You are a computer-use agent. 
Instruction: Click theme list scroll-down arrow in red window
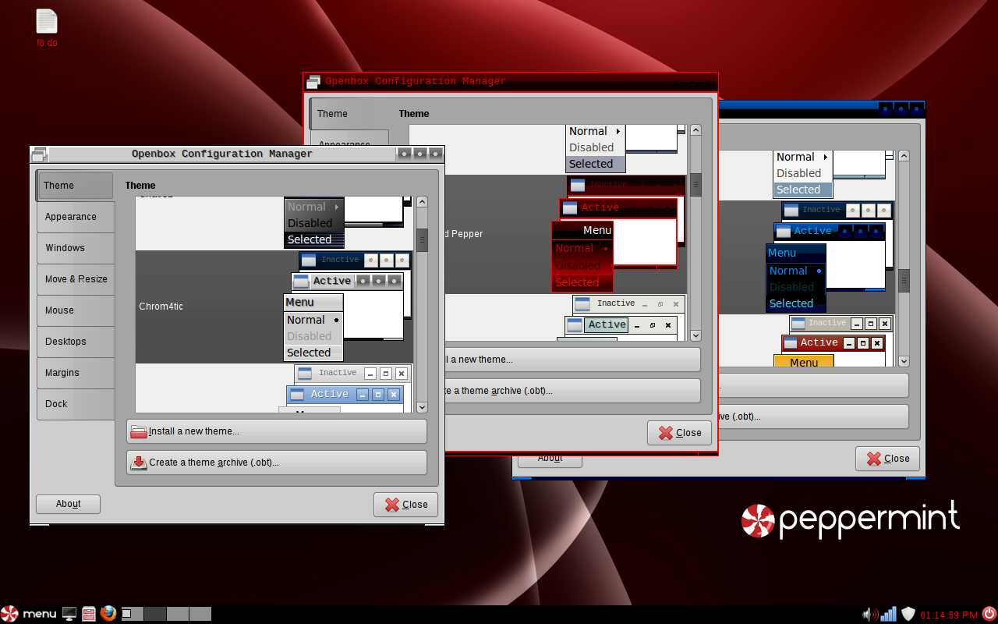coord(695,335)
